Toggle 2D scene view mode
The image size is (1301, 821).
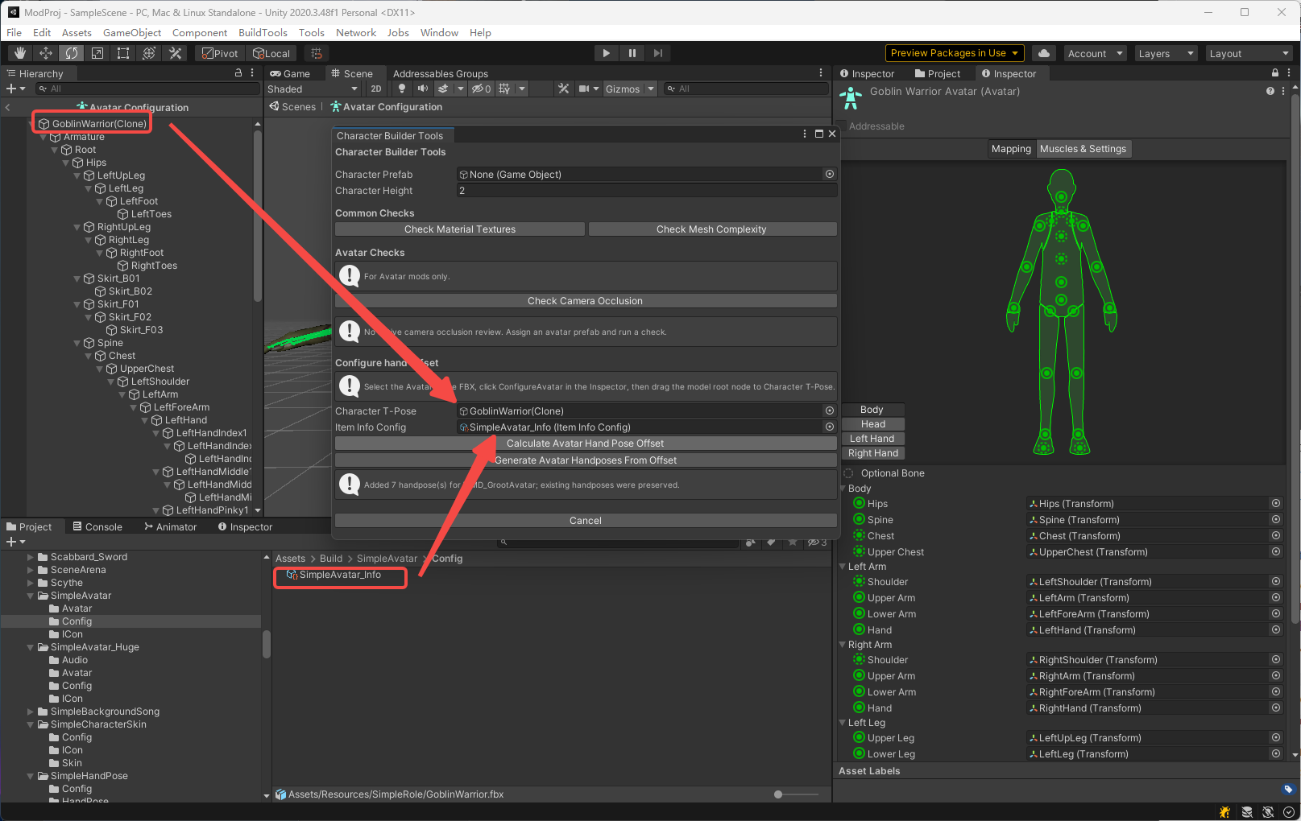376,89
